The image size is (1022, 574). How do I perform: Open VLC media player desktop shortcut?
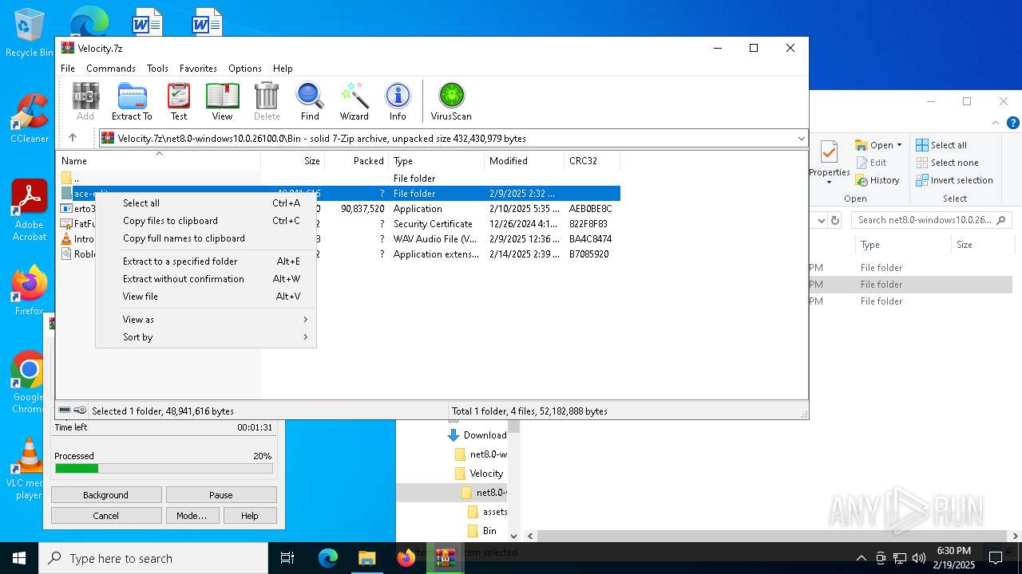tap(30, 469)
